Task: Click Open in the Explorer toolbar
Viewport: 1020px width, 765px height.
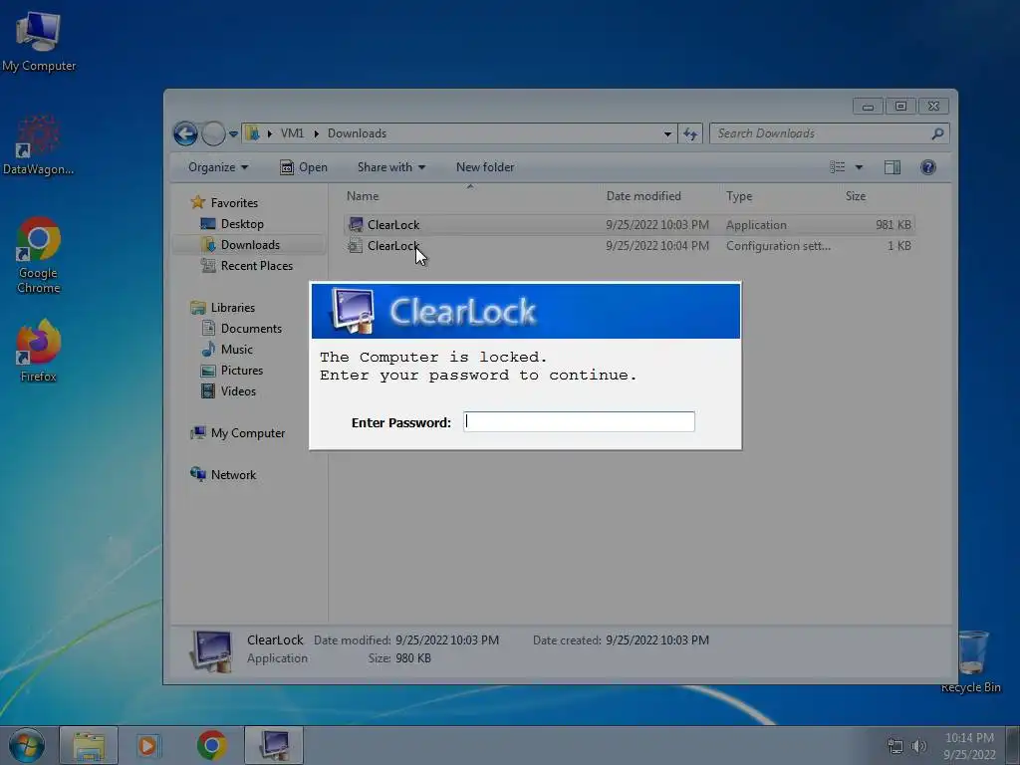Action: (x=303, y=167)
